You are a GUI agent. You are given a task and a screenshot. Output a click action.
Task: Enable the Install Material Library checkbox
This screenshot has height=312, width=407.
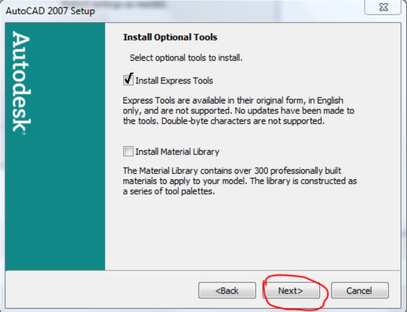click(x=128, y=151)
